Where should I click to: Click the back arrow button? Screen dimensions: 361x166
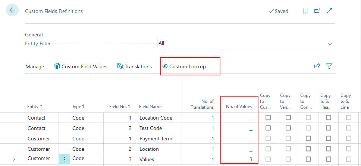click(12, 10)
